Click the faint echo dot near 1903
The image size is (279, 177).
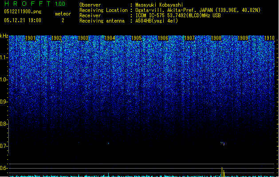click(79, 142)
